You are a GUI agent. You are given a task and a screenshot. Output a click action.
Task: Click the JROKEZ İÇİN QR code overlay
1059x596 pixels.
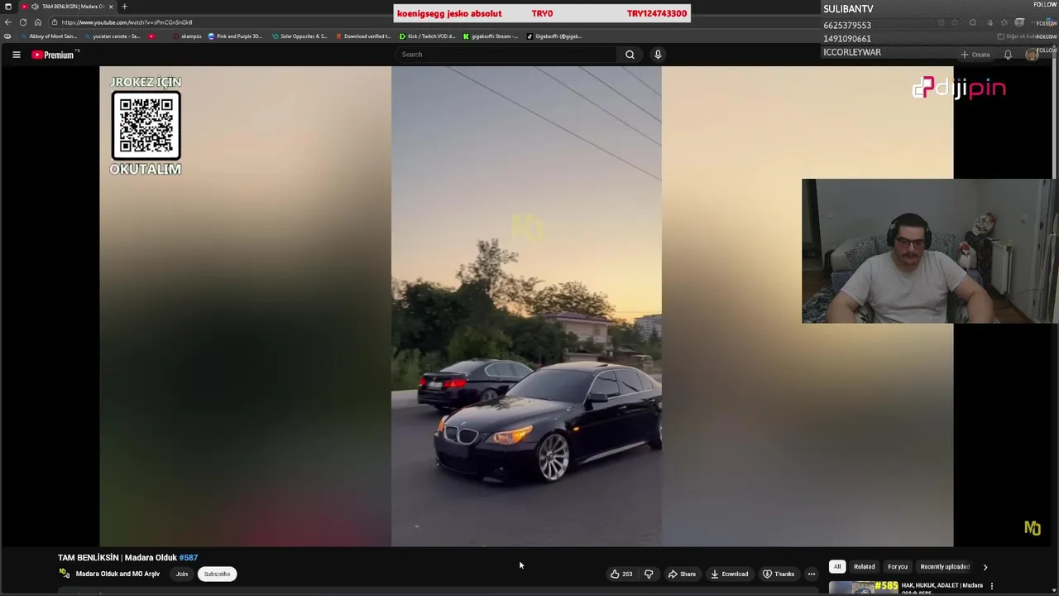click(x=146, y=126)
